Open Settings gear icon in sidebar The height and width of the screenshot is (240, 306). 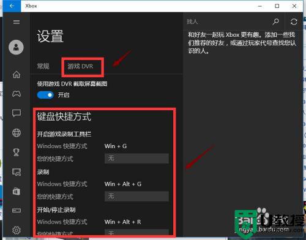tap(17, 230)
